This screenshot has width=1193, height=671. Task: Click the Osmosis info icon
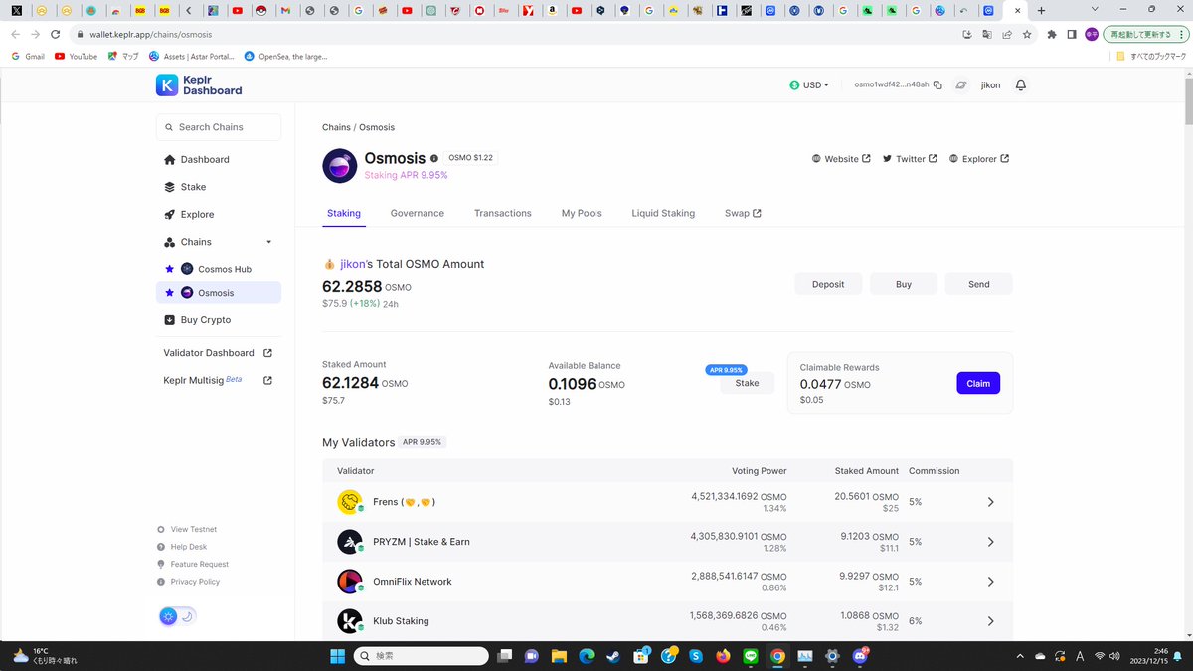click(434, 158)
